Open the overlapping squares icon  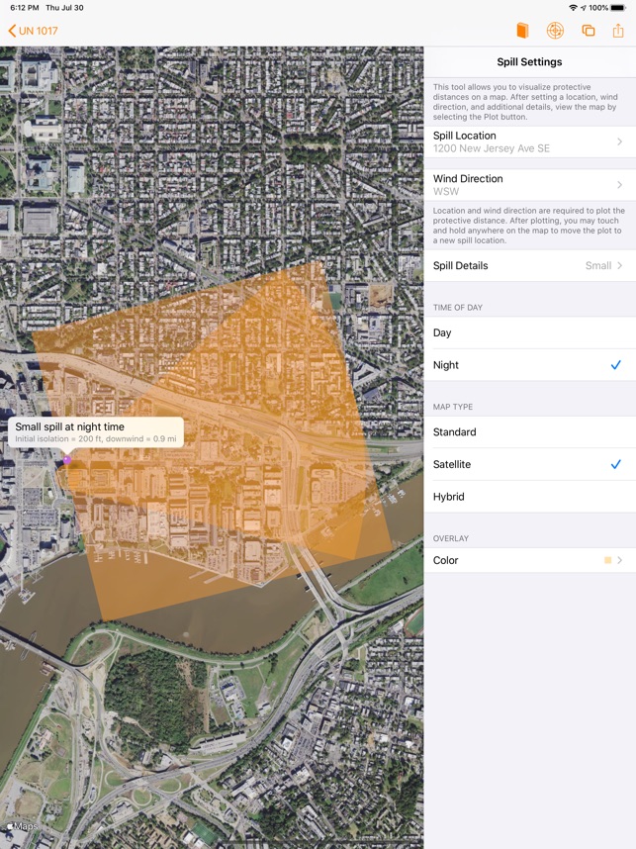(589, 31)
